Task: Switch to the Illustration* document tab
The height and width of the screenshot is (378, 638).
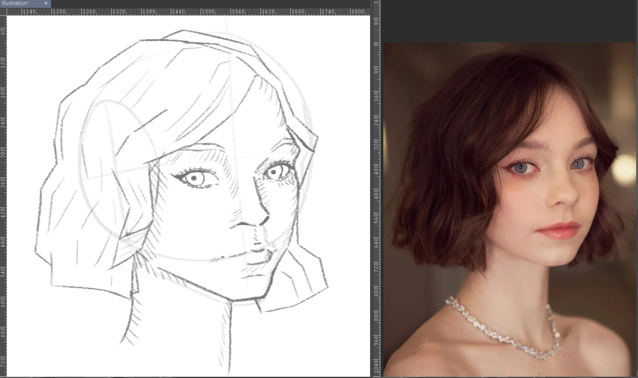Action: point(25,3)
